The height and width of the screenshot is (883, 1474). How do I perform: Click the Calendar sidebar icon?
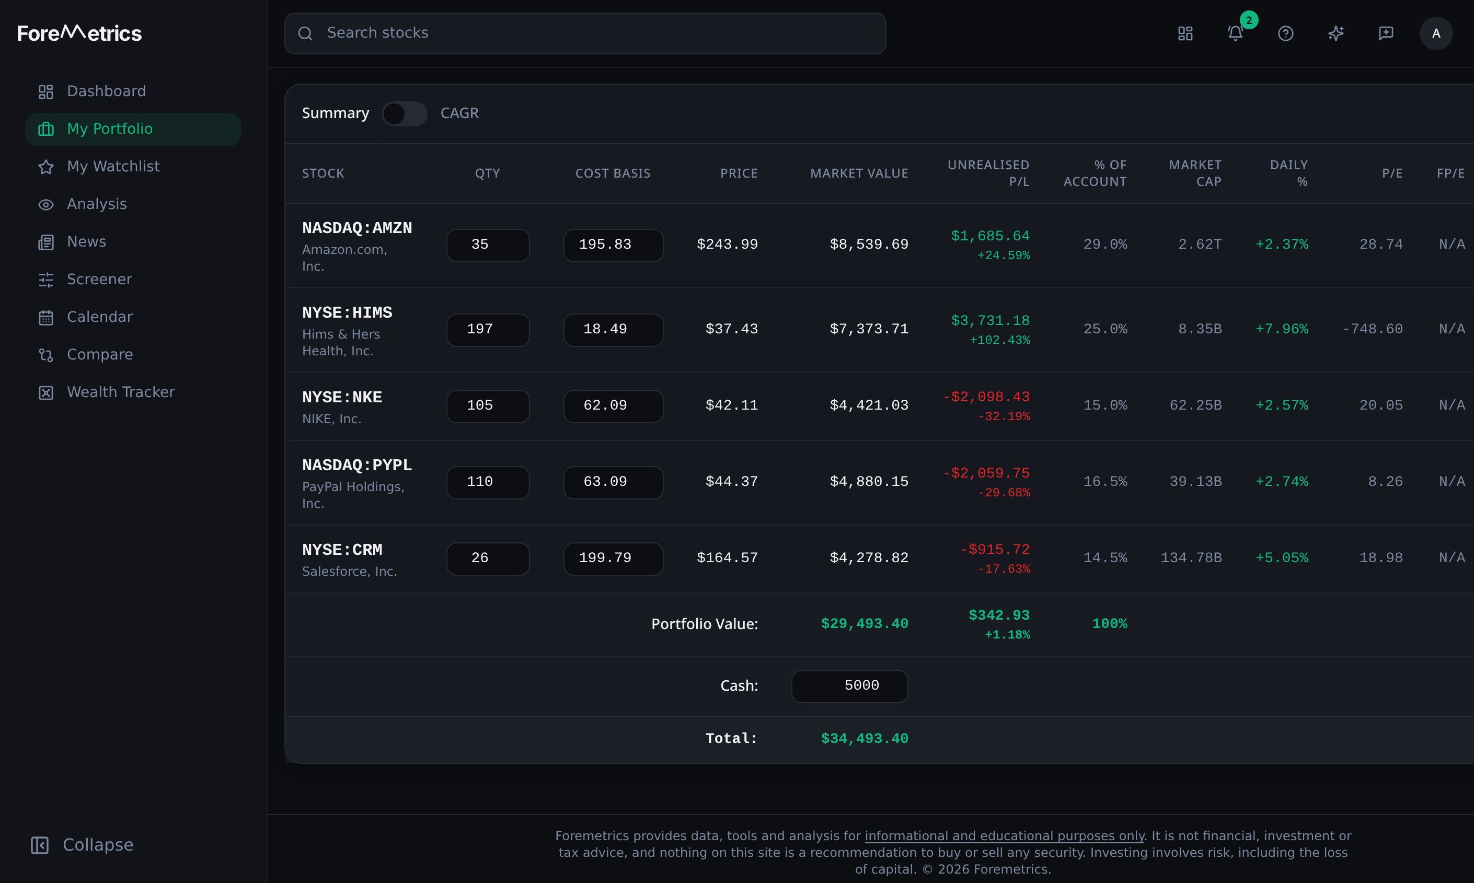tap(46, 317)
